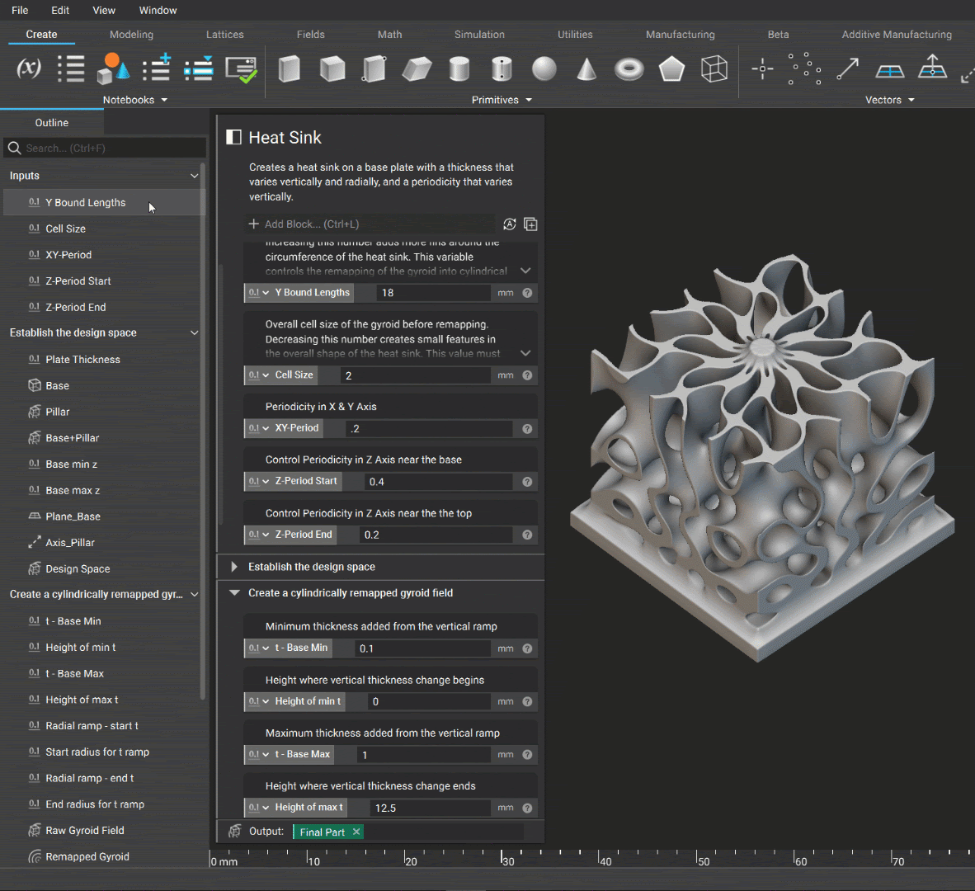Click the help icon next to Cell Size
975x891 pixels.
click(x=527, y=375)
